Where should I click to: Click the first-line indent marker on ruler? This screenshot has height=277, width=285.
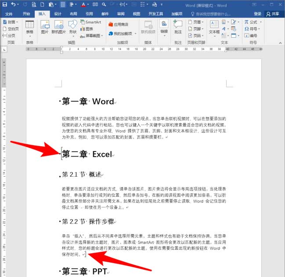pyautogui.click(x=61, y=48)
